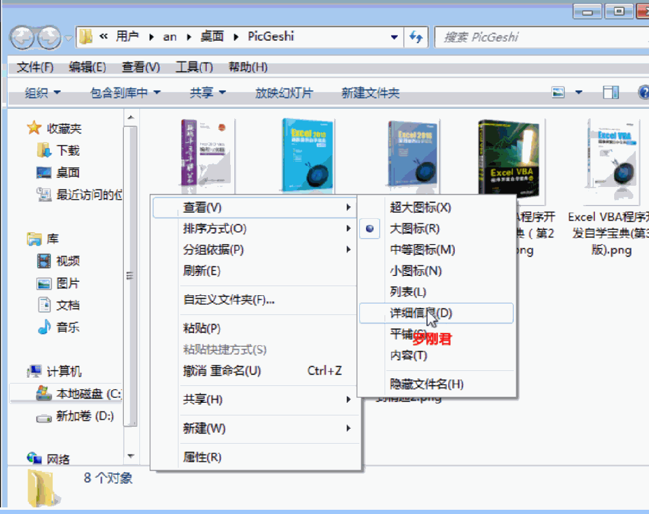Select 大图标(R) view option
Screen dimensions: 649x514
pos(437,228)
